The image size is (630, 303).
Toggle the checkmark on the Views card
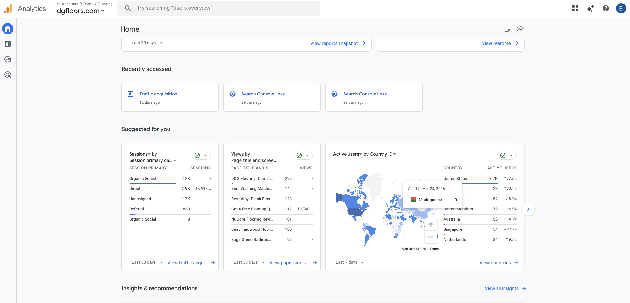pos(300,155)
